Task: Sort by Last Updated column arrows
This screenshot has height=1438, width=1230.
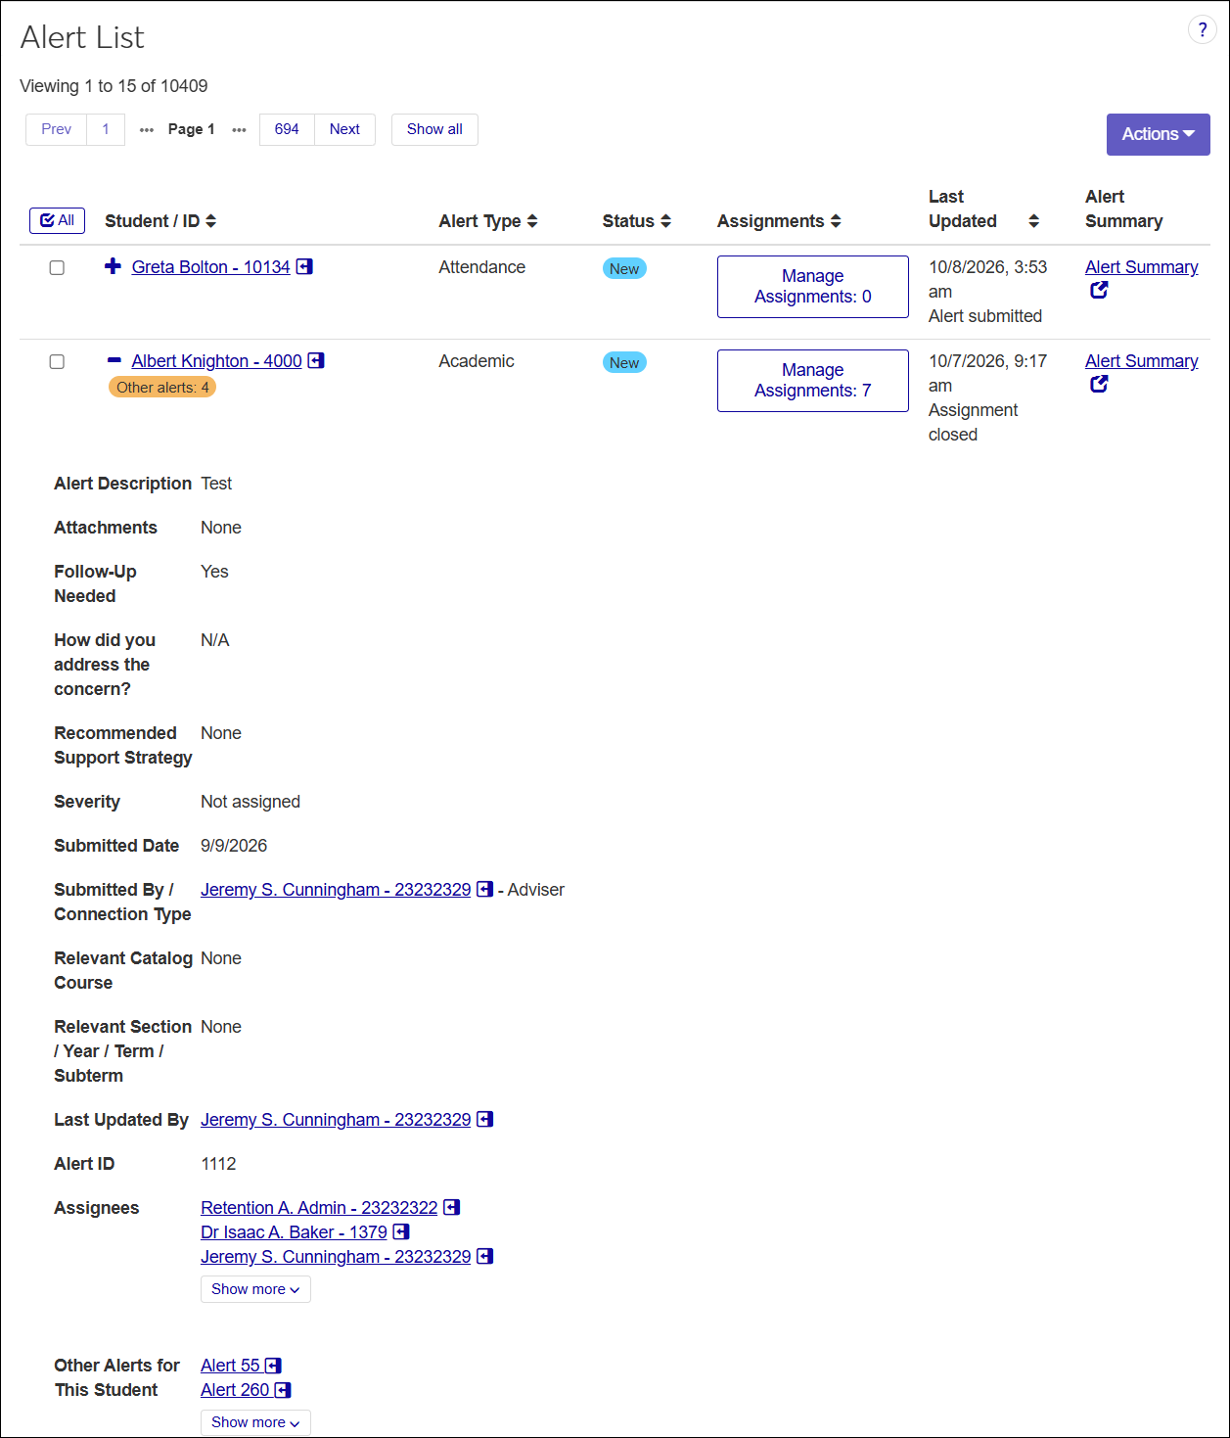Action: [x=1033, y=221]
